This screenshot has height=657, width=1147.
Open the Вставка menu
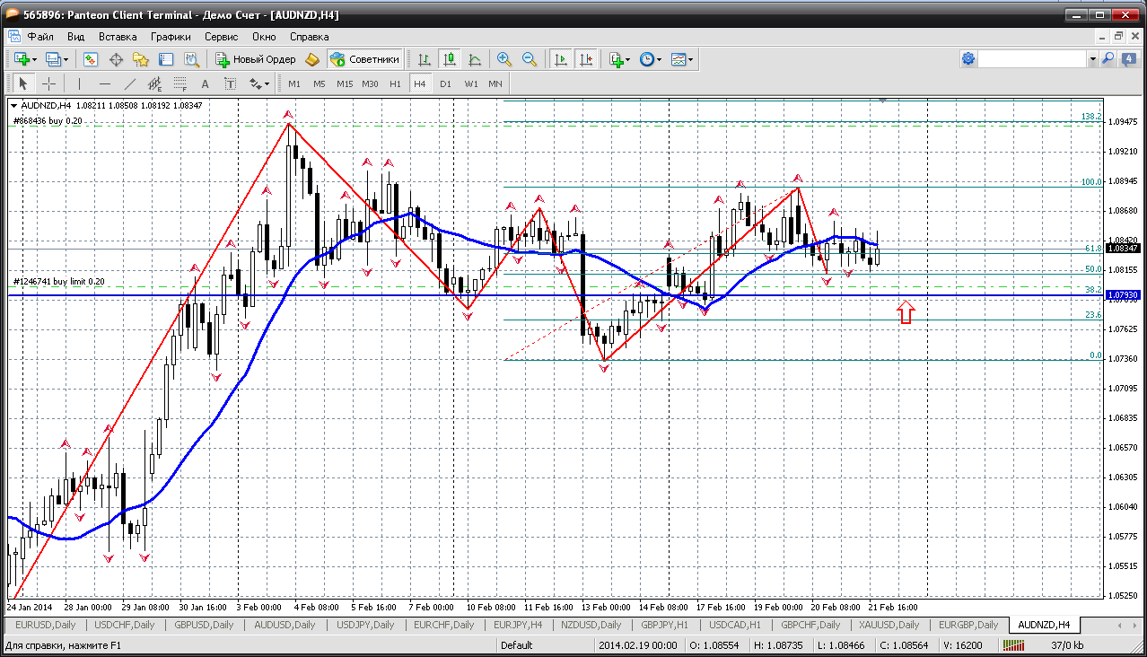tap(118, 37)
